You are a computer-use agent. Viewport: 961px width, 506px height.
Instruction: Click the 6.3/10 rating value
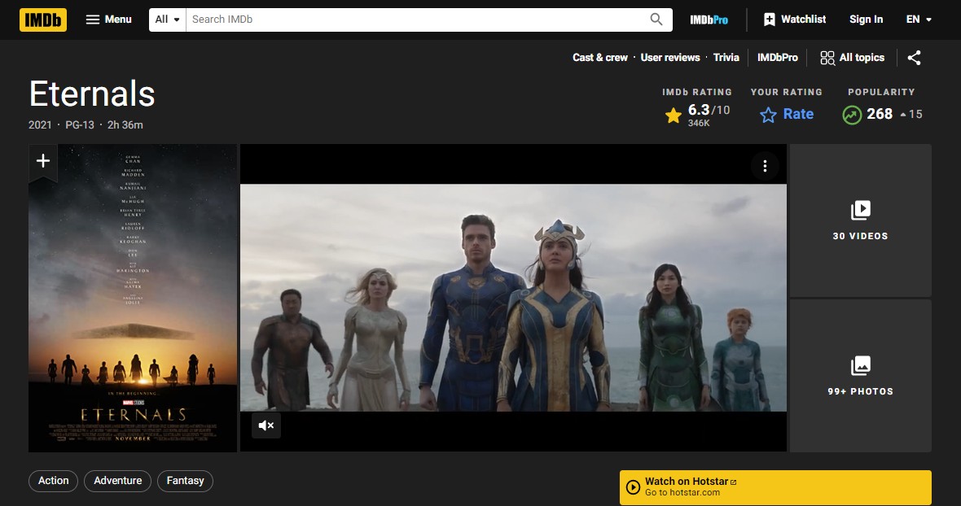[x=709, y=110]
